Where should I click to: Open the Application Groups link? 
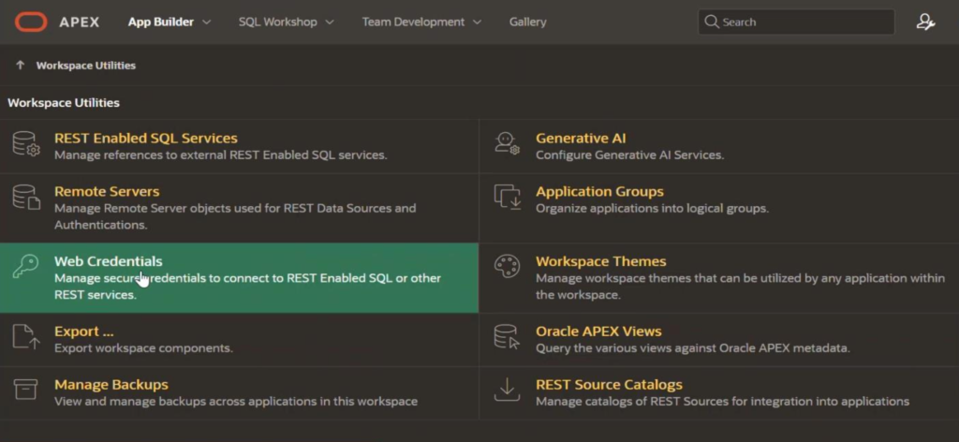coord(599,191)
